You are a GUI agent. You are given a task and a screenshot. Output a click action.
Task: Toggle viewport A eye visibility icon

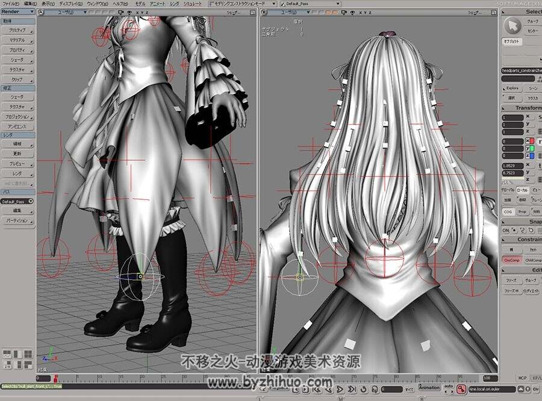coord(129,12)
